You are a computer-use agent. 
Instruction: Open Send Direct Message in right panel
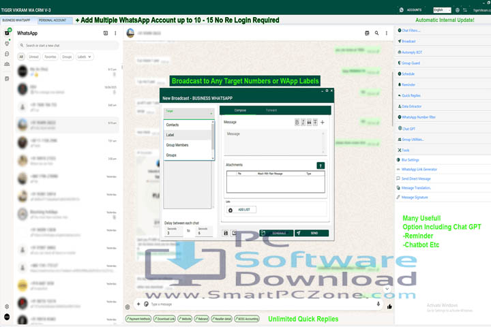414,178
